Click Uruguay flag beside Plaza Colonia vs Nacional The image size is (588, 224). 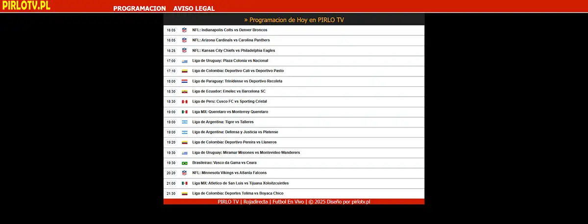(185, 61)
